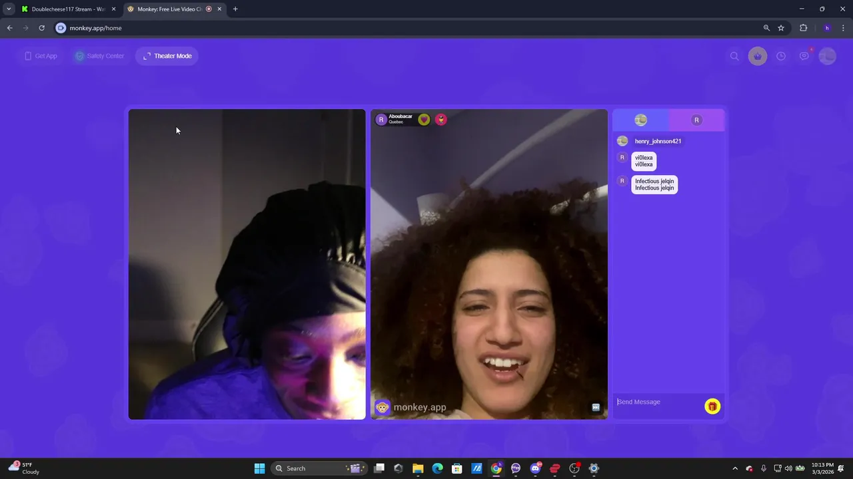Viewport: 853px width, 479px height.
Task: Open Settings gear on taskbar
Action: 594,468
